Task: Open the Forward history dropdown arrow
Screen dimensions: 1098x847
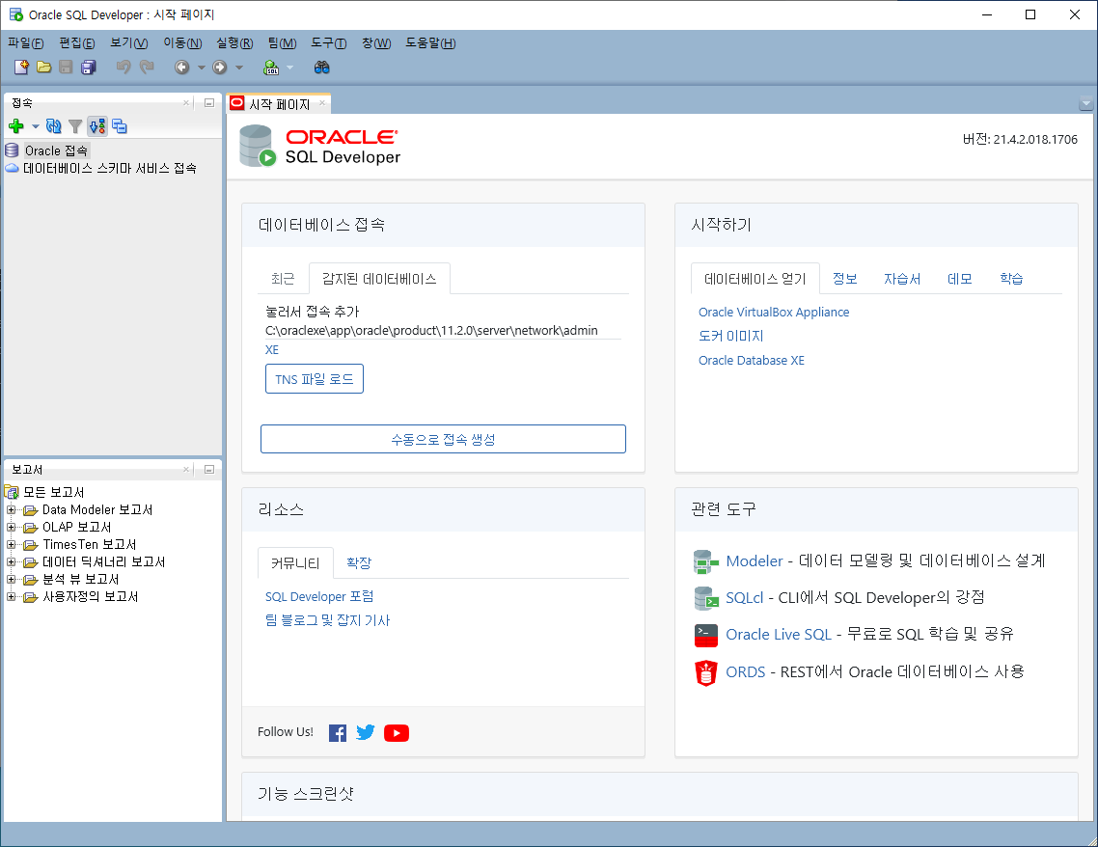Action: (x=239, y=68)
